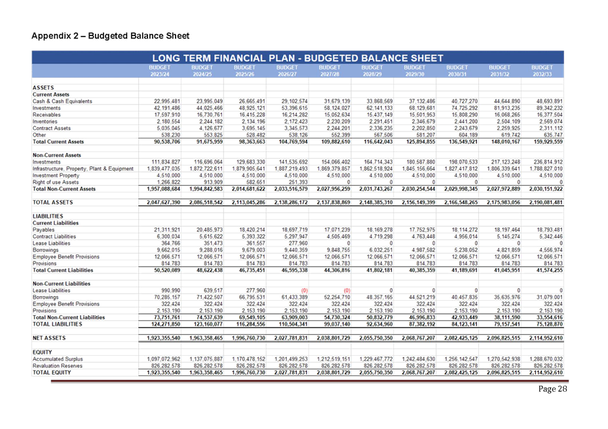This screenshot has height=429, width=608.
Task: Click the 'NET ASSETS' row label
Action: pyautogui.click(x=49, y=338)
